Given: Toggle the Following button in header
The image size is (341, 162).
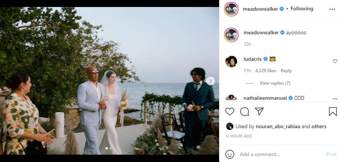Looking at the screenshot, I should click(x=302, y=9).
